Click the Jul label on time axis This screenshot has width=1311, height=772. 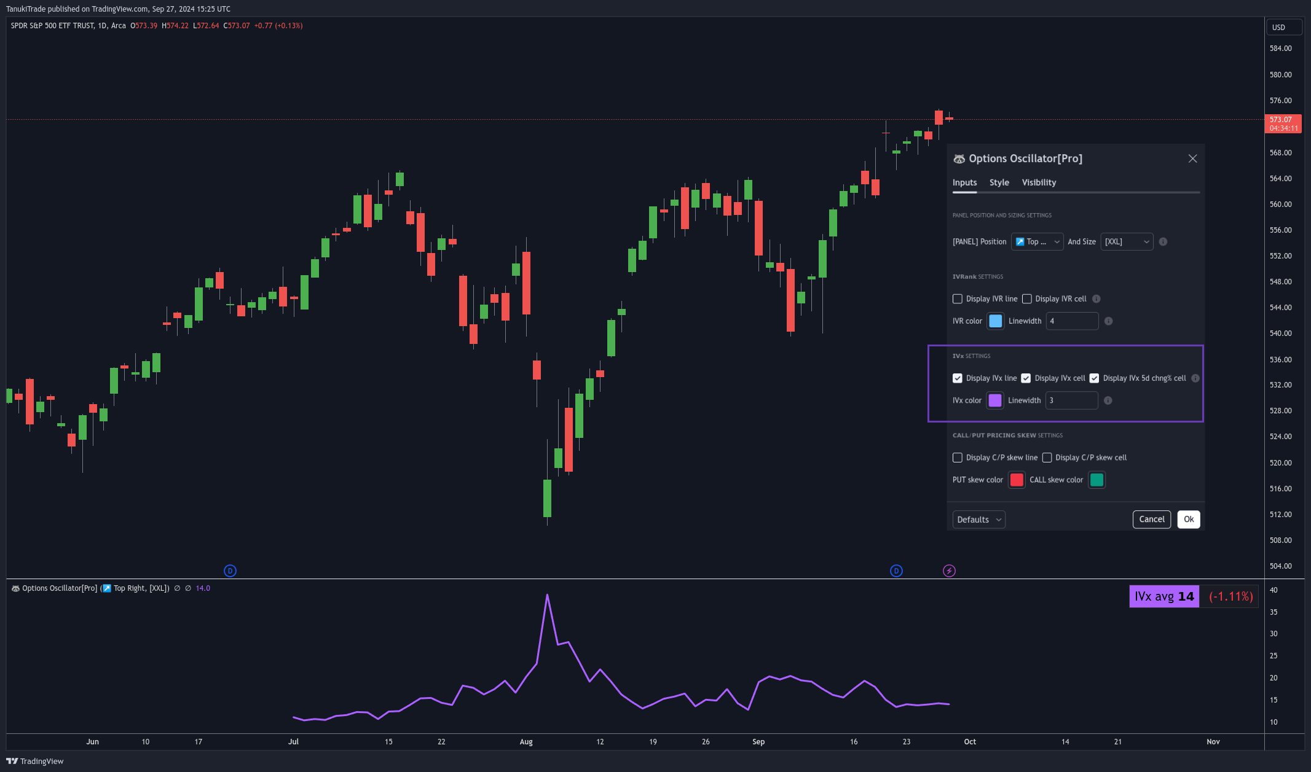(x=294, y=742)
